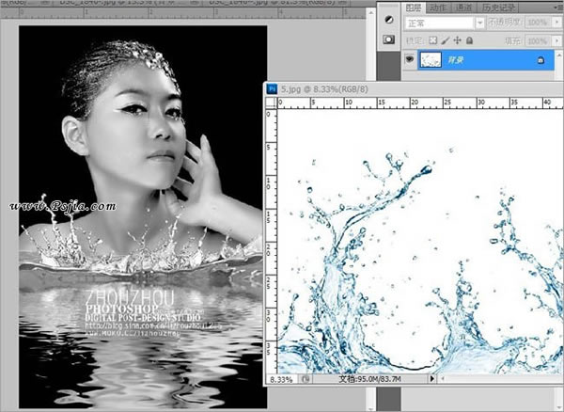Open the layers panel flyout menu
This screenshot has height=412, width=564.
(x=558, y=7)
